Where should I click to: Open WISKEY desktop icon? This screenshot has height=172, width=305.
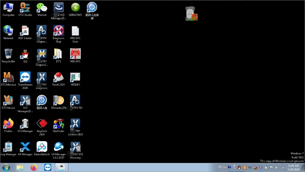tap(75, 77)
